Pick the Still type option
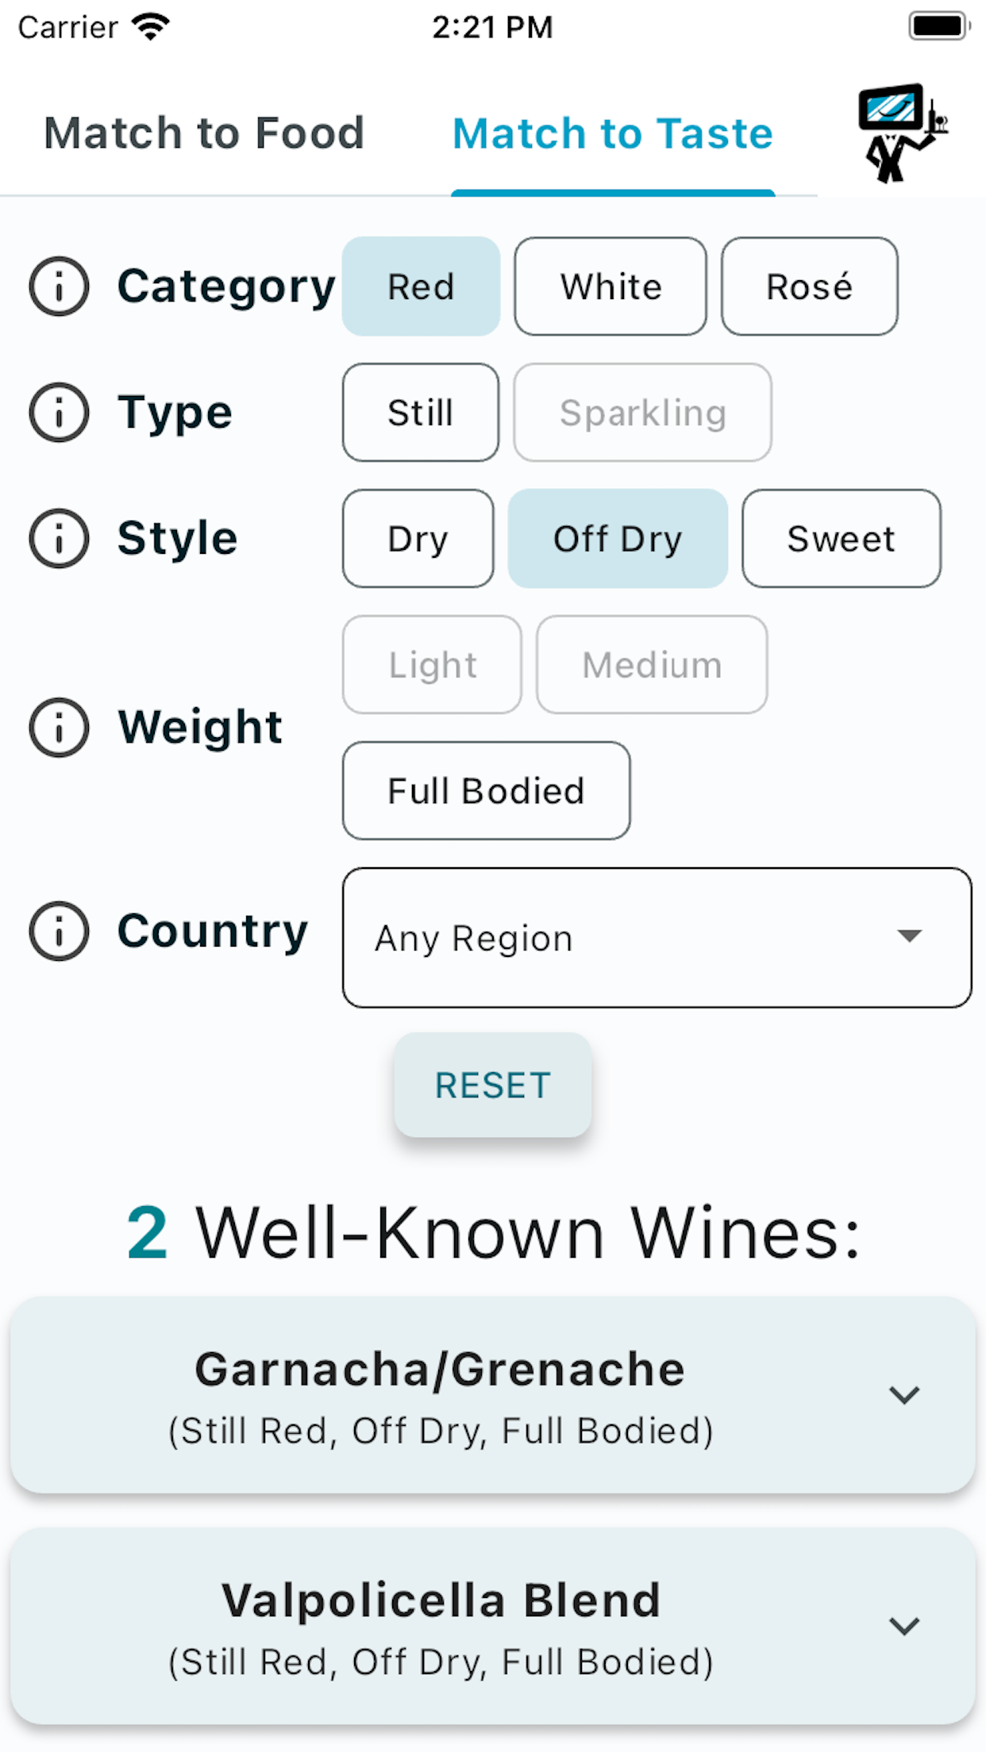 click(421, 413)
